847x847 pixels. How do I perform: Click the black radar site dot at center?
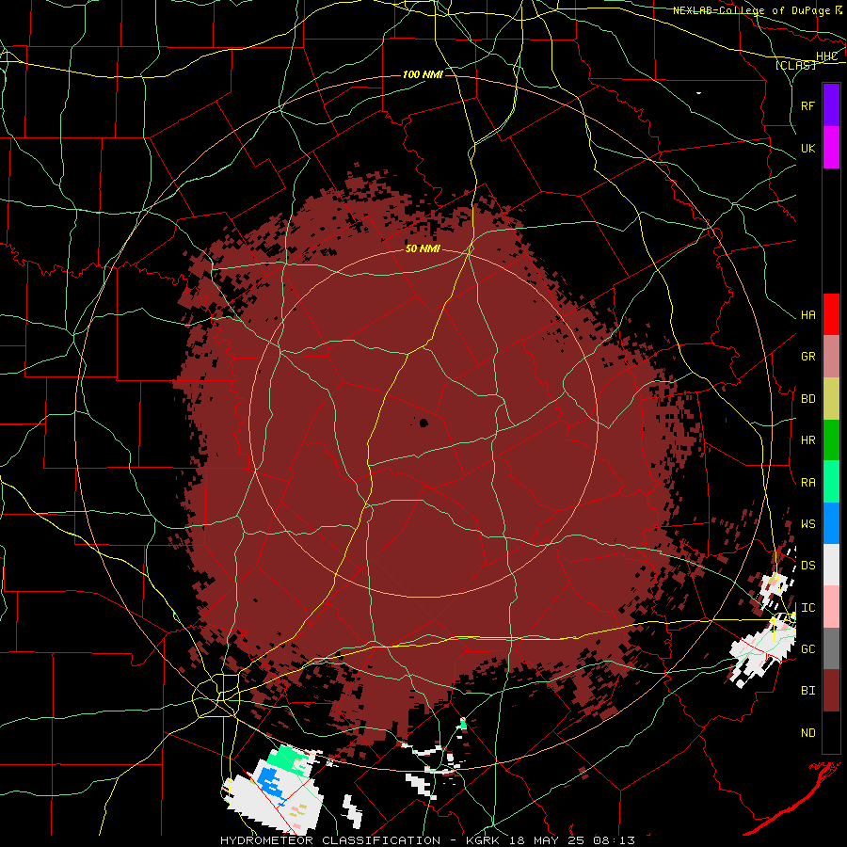pyautogui.click(x=423, y=423)
